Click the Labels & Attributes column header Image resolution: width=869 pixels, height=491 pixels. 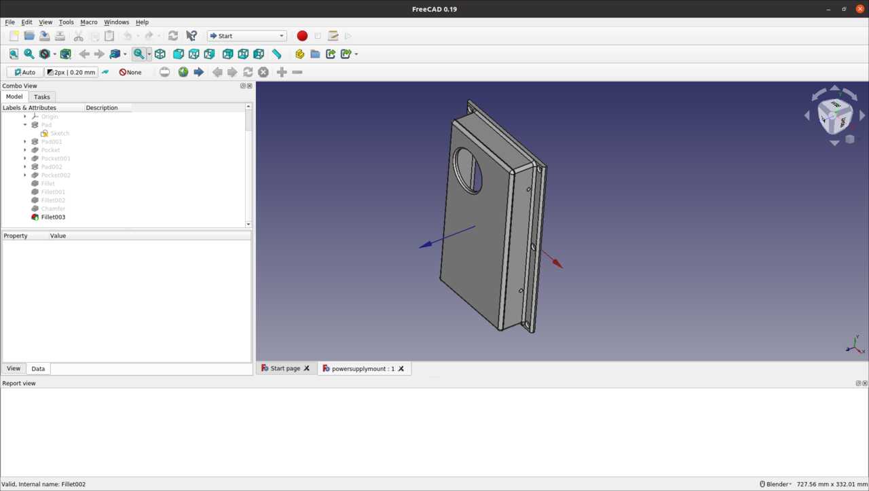point(43,108)
